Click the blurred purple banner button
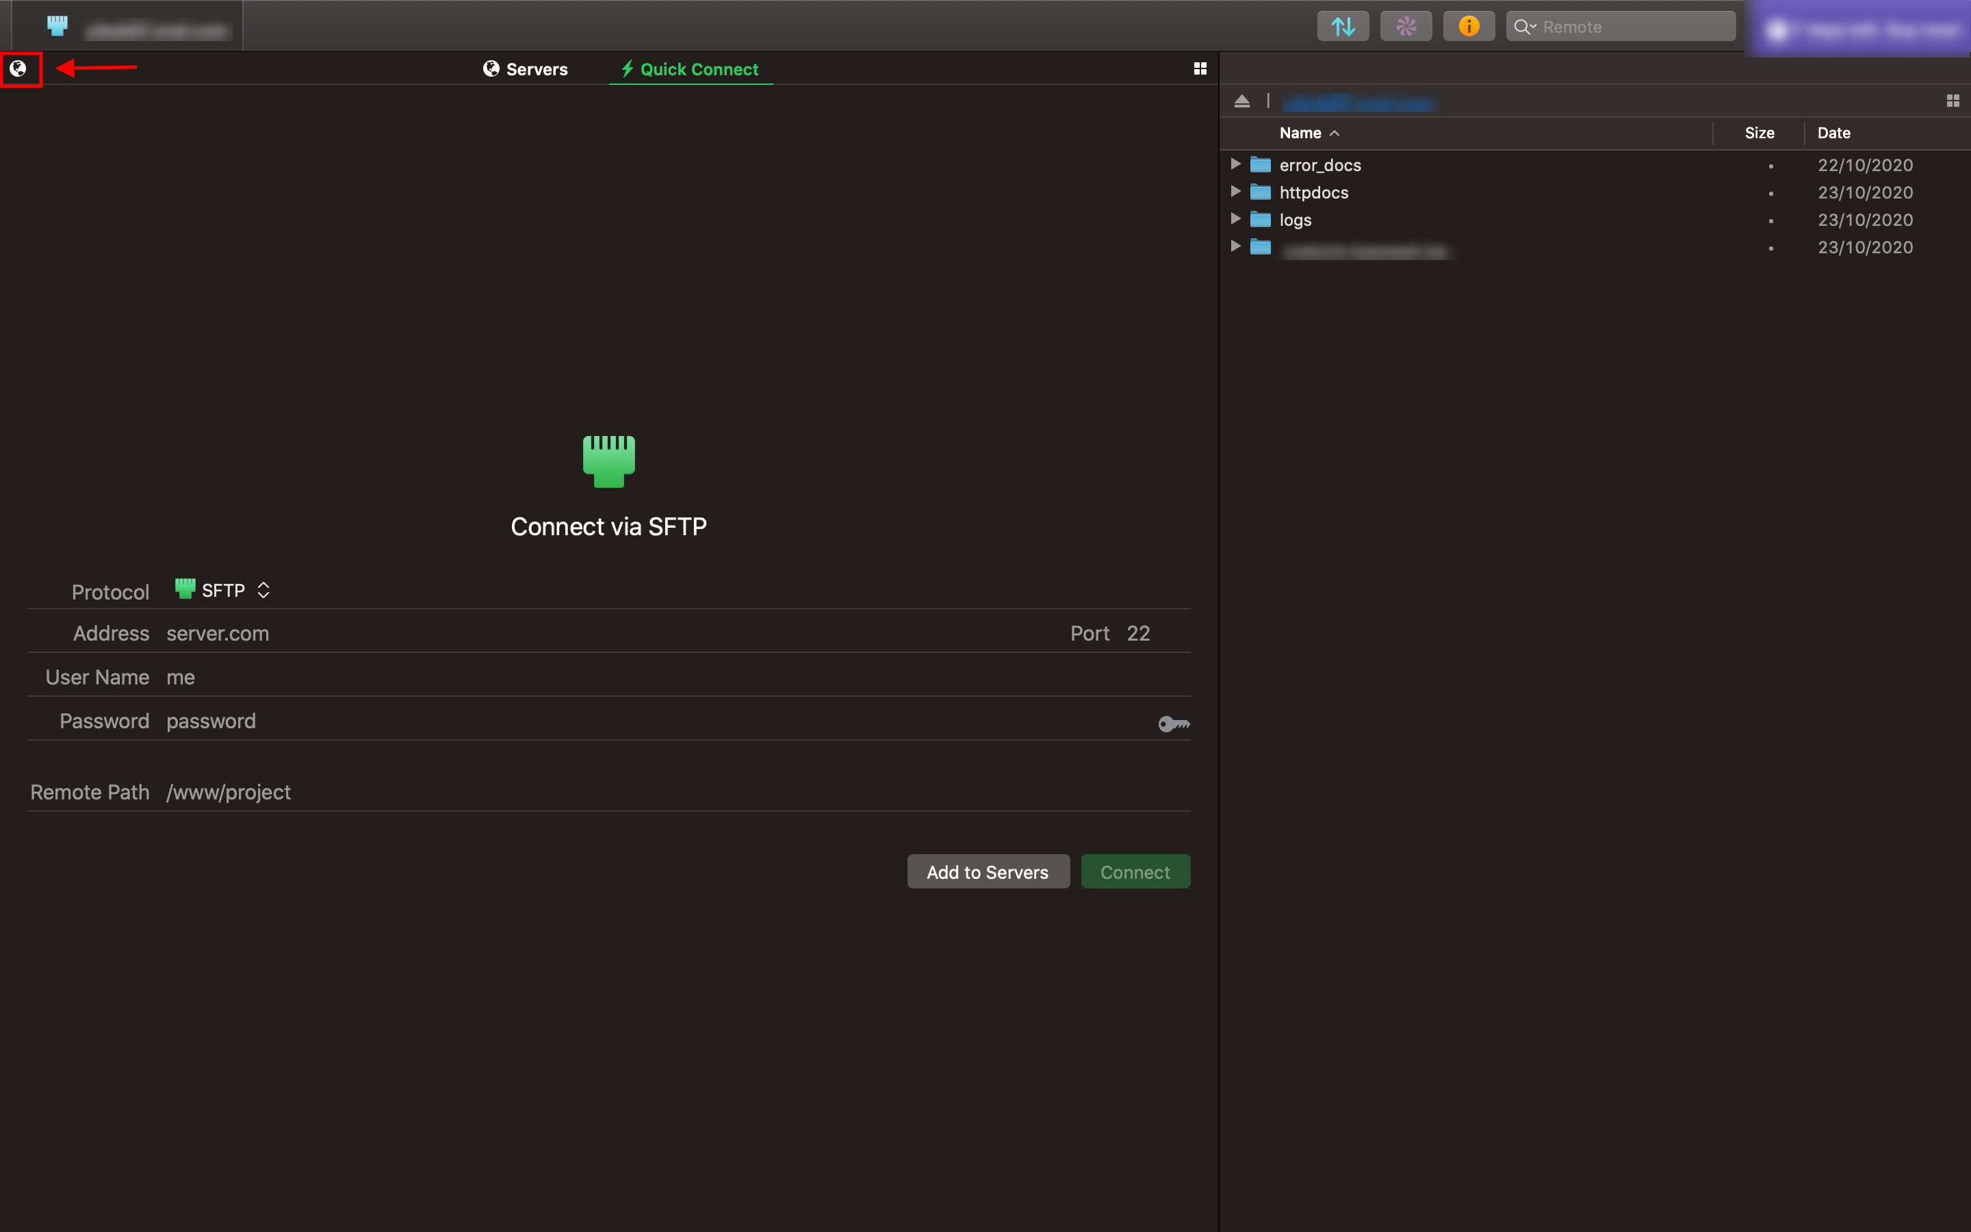Viewport: 1971px width, 1232px height. click(1859, 30)
